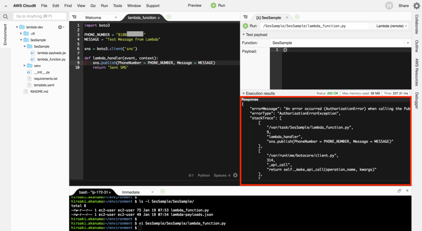Image resolution: width=422 pixels, height=231 pixels.
Task: Open the Run menu
Action: (104, 6)
